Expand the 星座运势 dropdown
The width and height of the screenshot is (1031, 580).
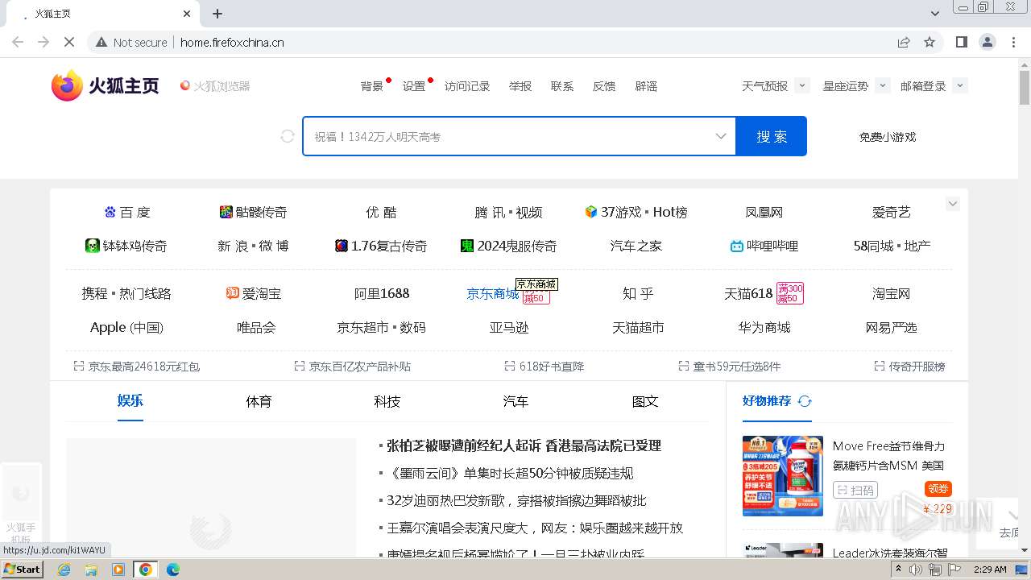click(882, 85)
